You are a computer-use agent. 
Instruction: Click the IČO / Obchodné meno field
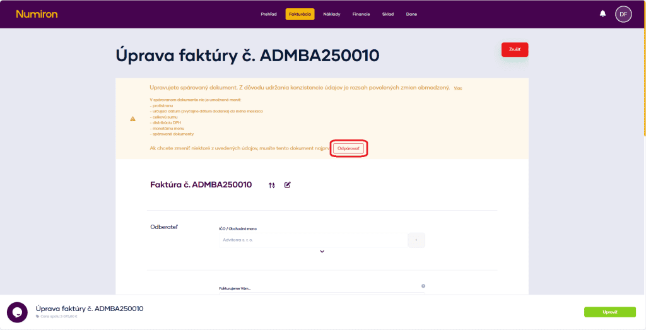pos(313,240)
